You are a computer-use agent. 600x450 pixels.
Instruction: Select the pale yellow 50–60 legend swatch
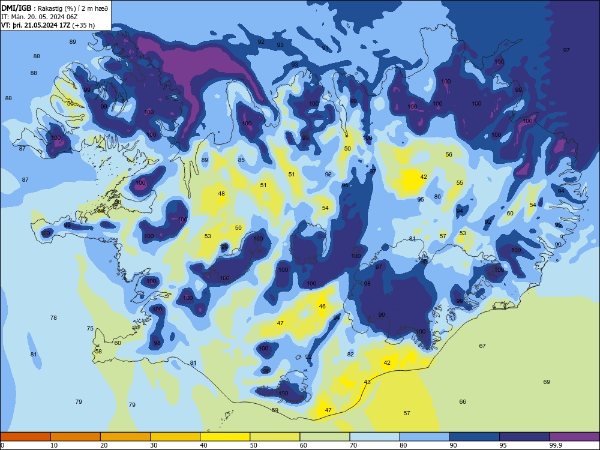(x=275, y=437)
